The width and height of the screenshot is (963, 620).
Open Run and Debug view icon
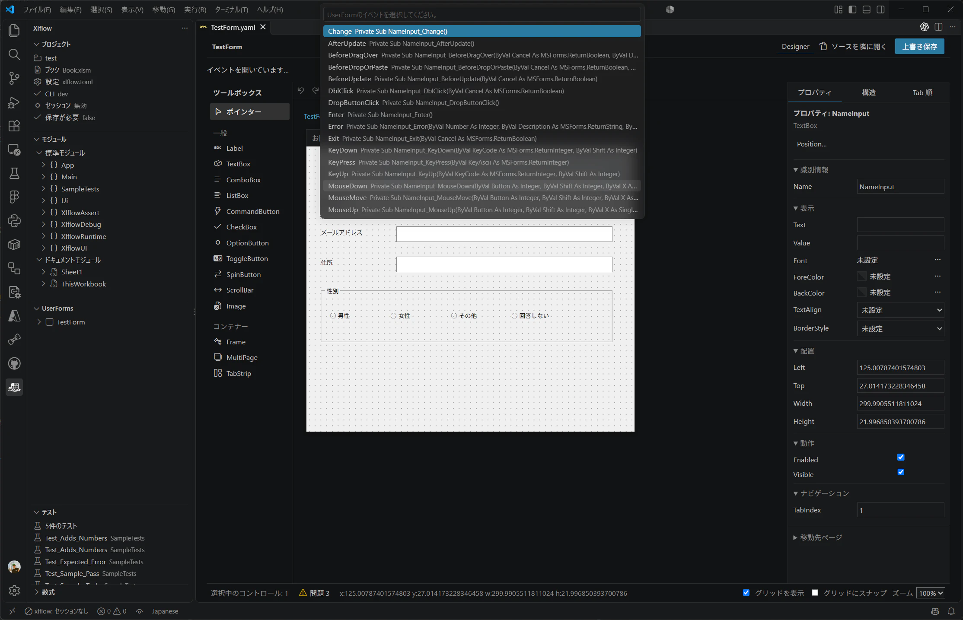coord(14,102)
